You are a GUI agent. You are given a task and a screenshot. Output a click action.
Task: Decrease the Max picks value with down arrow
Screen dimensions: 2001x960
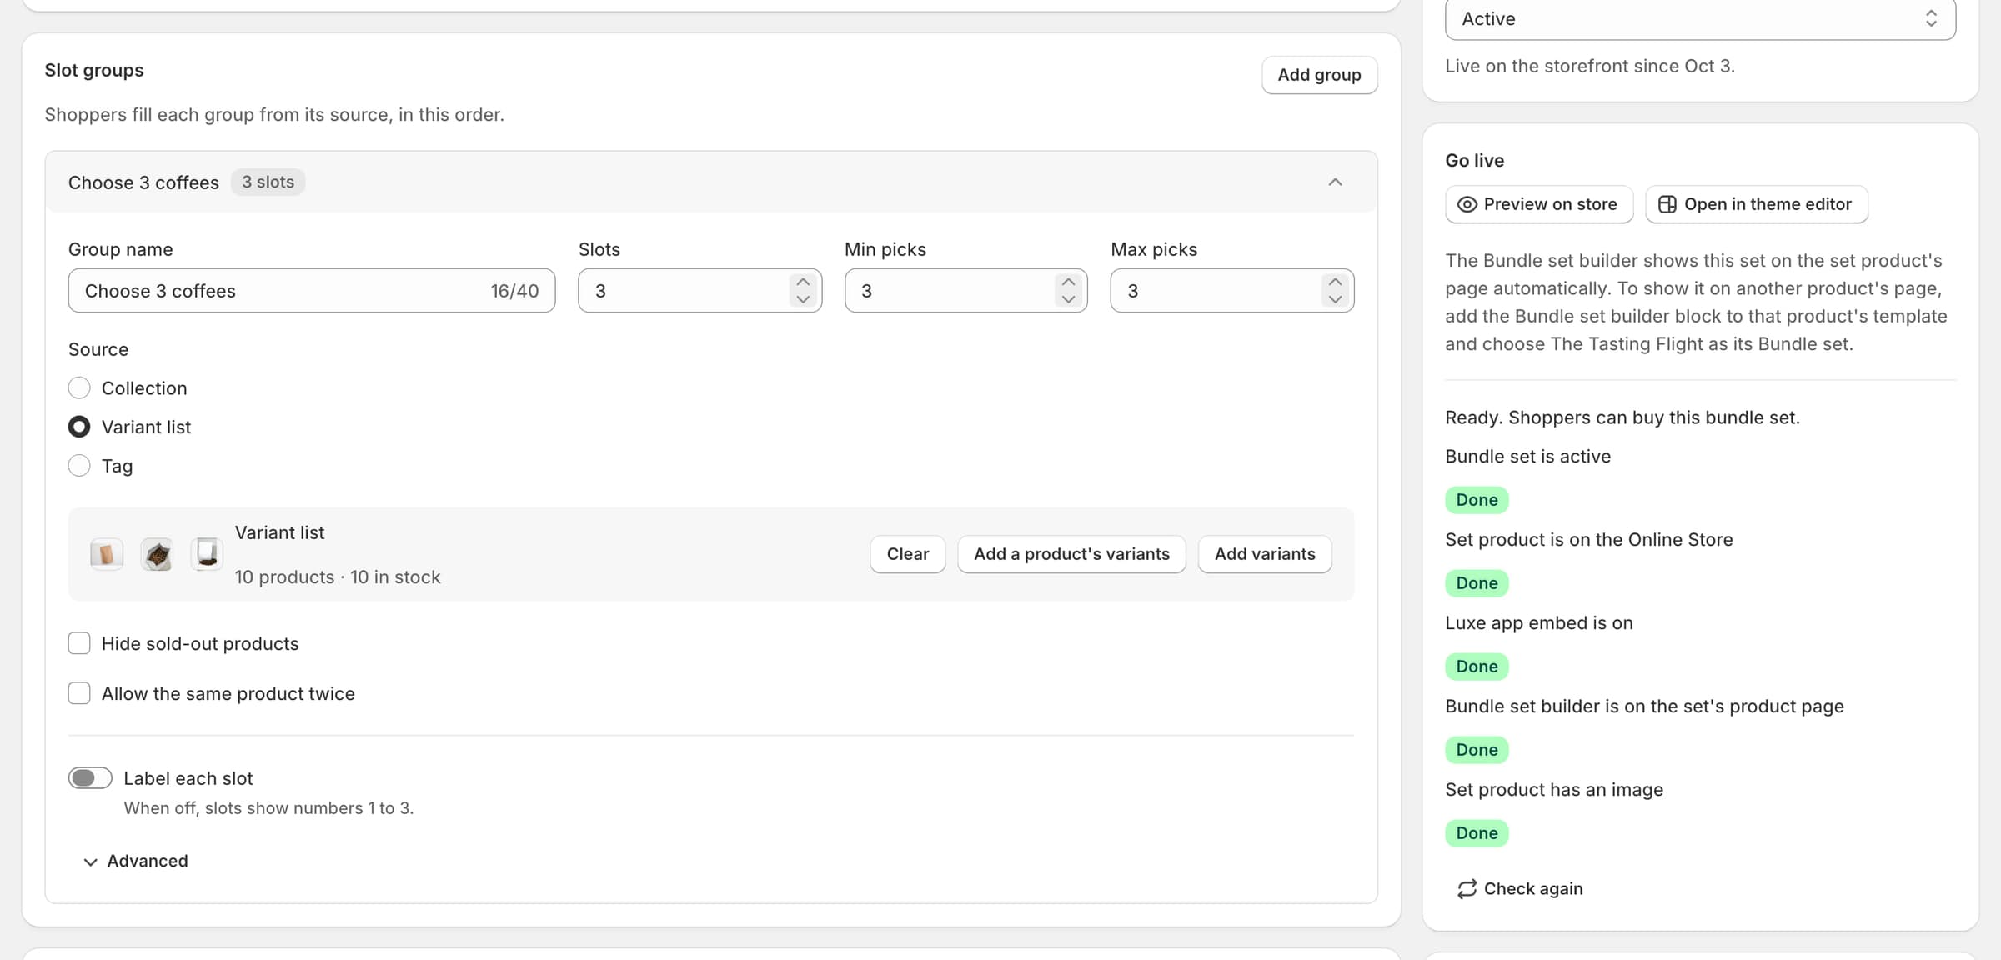(x=1335, y=299)
